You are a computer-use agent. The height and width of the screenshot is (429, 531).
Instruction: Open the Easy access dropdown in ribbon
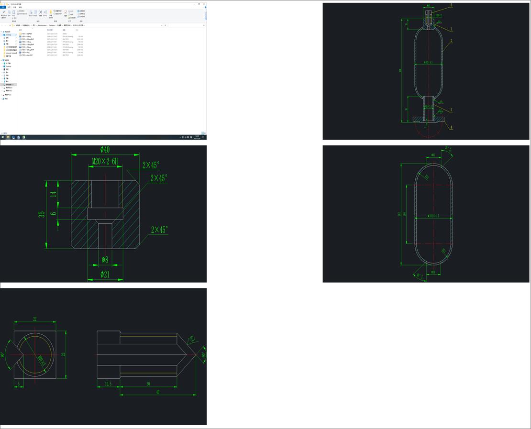point(58,14)
